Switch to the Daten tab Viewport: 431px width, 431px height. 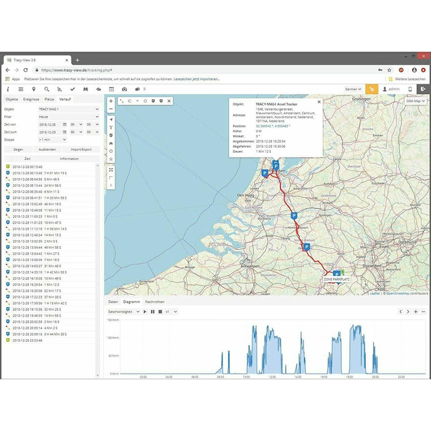point(113,302)
